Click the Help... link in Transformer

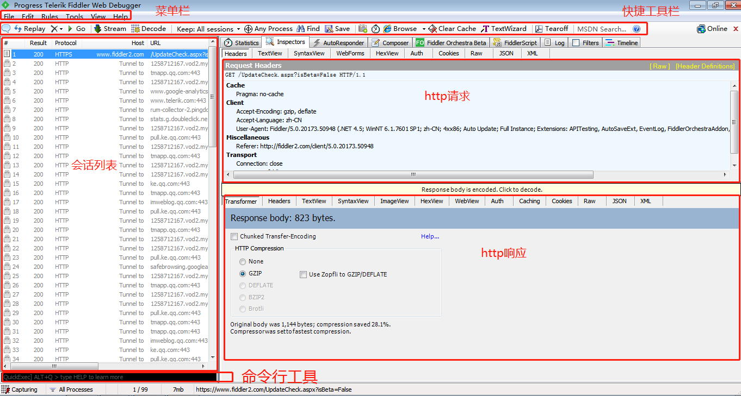430,236
